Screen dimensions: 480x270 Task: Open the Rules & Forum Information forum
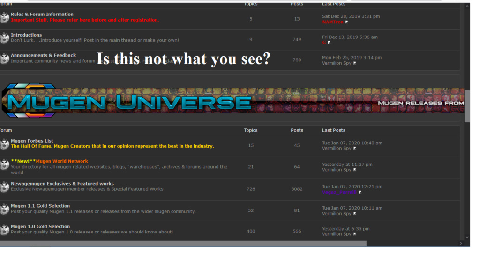[42, 14]
